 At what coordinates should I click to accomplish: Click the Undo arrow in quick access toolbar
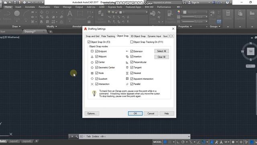coord(29,2)
